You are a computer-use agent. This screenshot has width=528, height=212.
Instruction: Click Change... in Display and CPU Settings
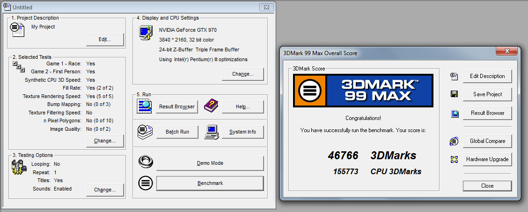(x=243, y=74)
